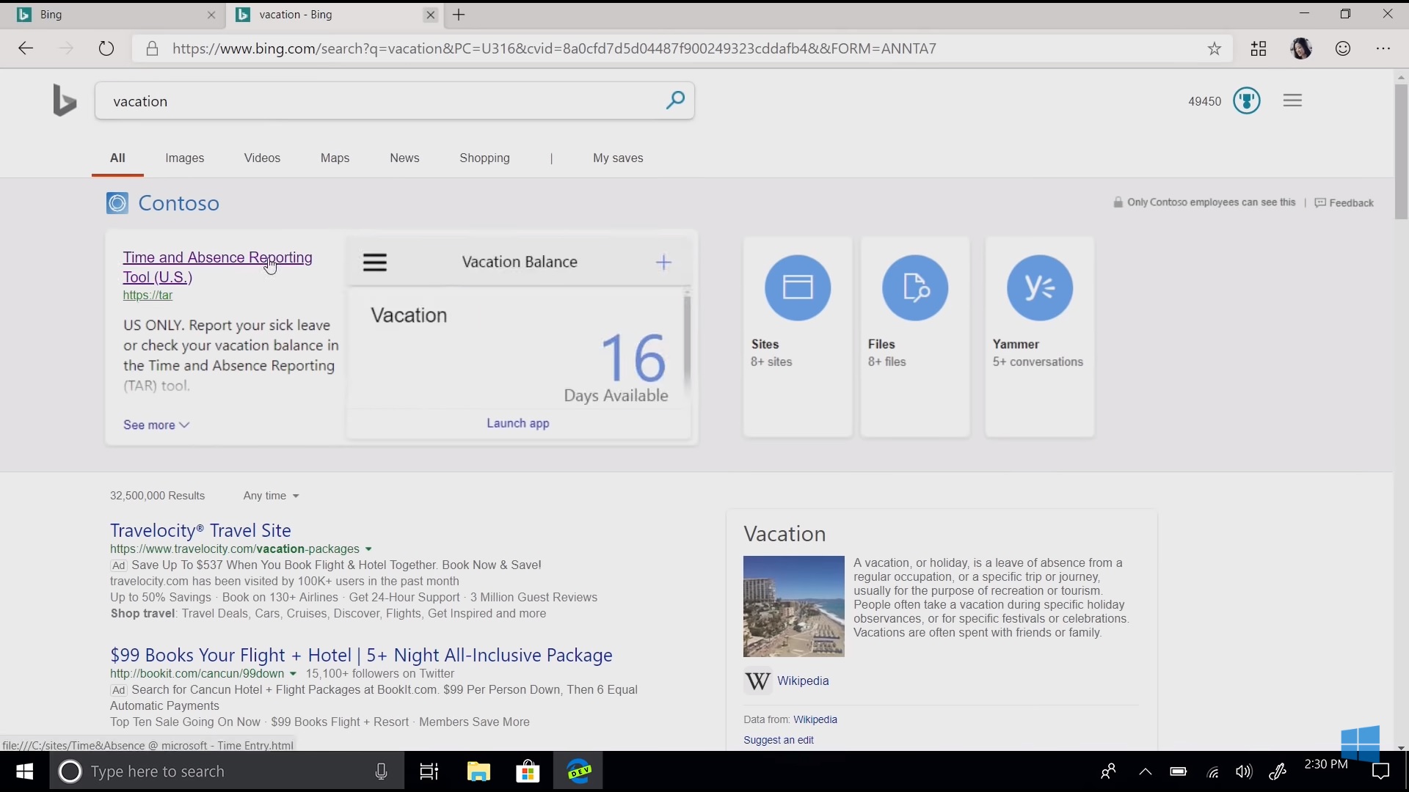Click the Sites circle icon
The width and height of the screenshot is (1409, 792).
797,287
